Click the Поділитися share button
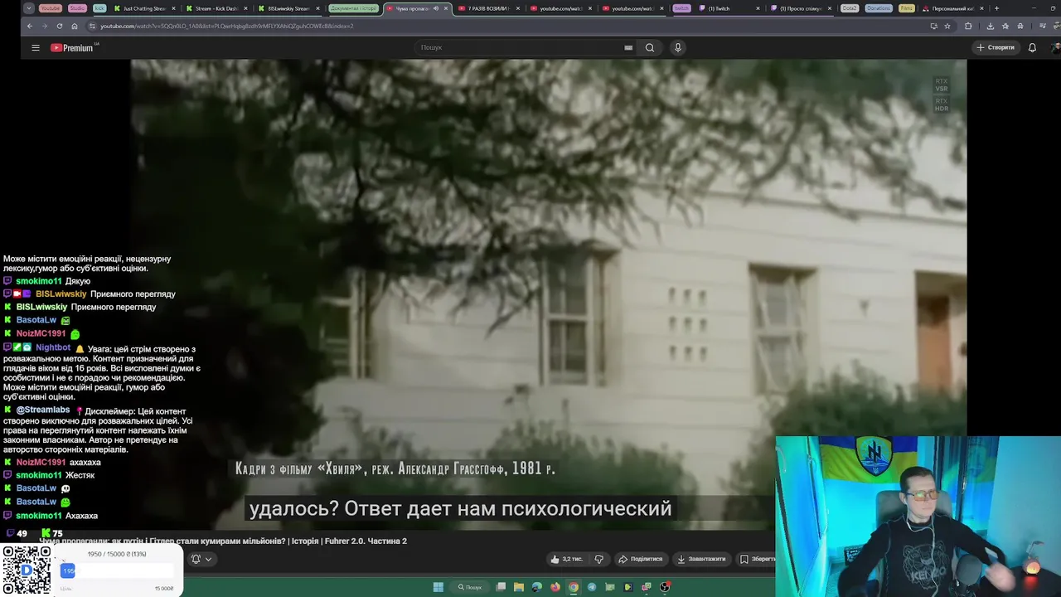 click(640, 559)
